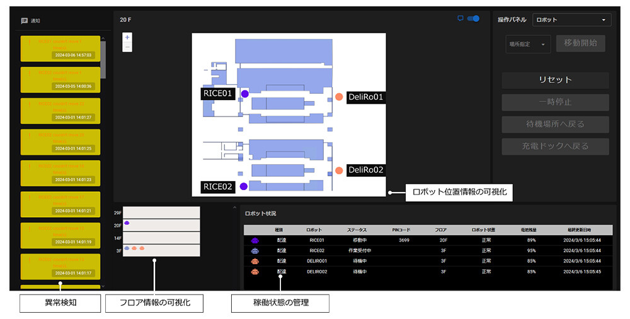Click the ロボット状態 column header
Viewport: 630px width, 319px height.
pos(484,230)
